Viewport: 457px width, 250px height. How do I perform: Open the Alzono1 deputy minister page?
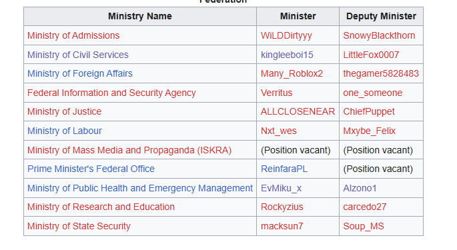point(360,188)
